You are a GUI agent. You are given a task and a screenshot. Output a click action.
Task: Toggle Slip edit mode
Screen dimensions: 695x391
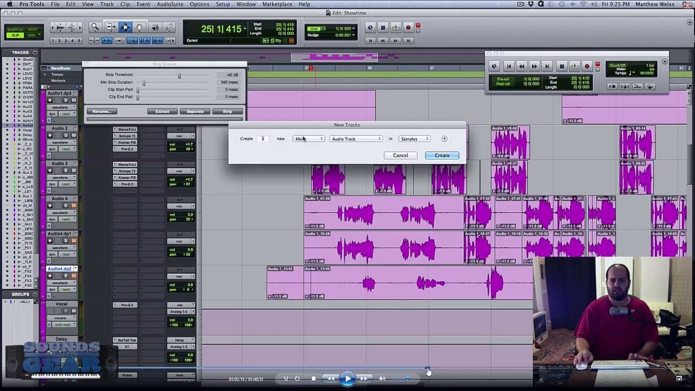[x=15, y=35]
